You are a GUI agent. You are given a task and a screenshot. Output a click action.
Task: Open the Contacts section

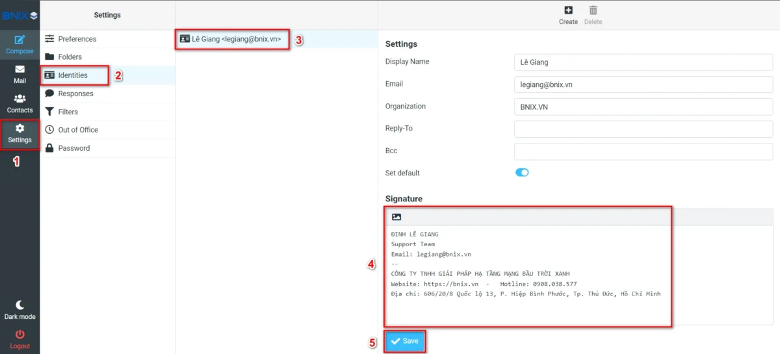coord(19,104)
